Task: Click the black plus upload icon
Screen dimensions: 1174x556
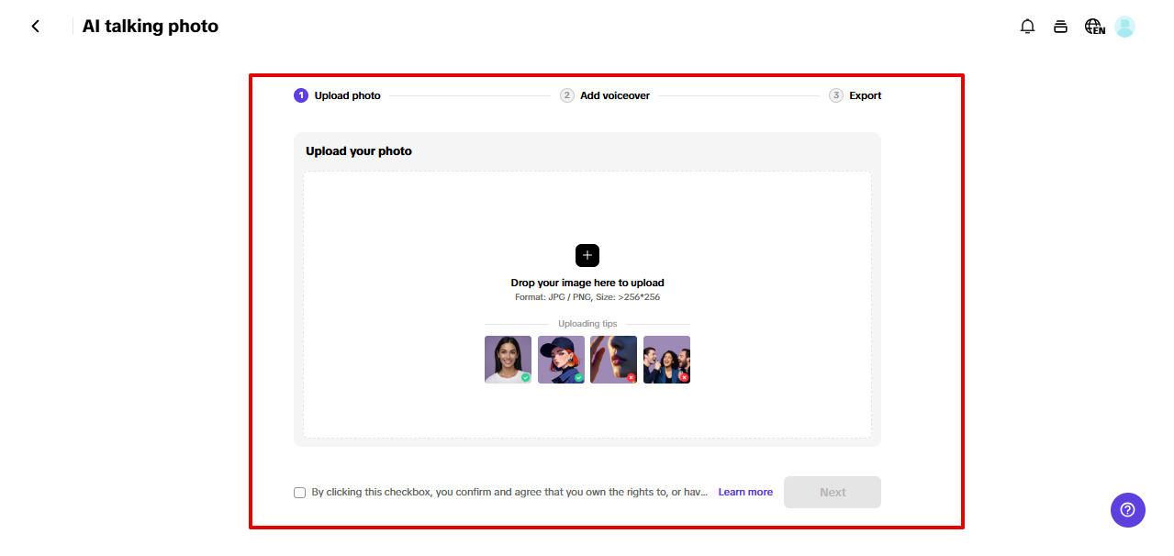Action: pos(587,255)
